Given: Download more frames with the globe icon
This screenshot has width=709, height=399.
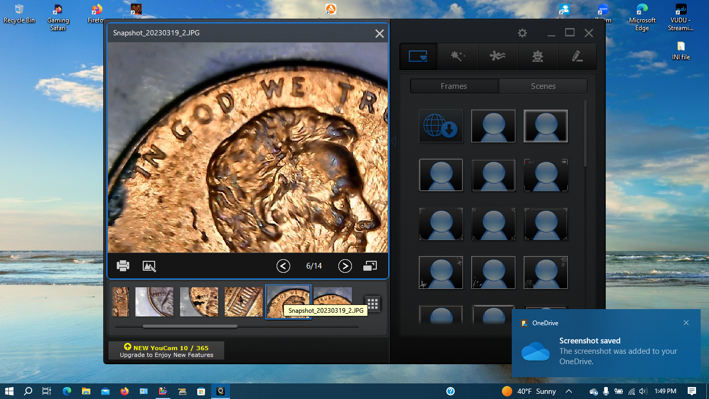Looking at the screenshot, I should point(441,126).
